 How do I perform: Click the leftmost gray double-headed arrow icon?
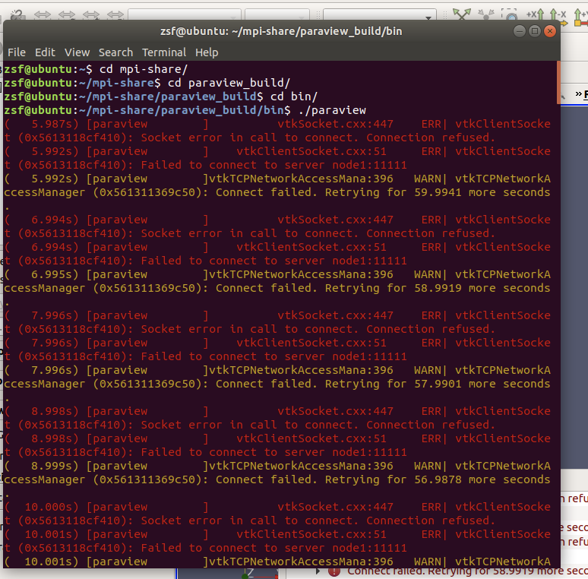43,14
